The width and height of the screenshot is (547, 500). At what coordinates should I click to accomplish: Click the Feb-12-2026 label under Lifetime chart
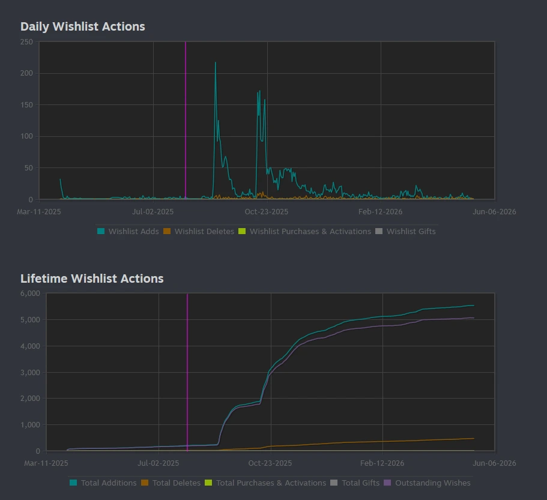click(x=382, y=463)
